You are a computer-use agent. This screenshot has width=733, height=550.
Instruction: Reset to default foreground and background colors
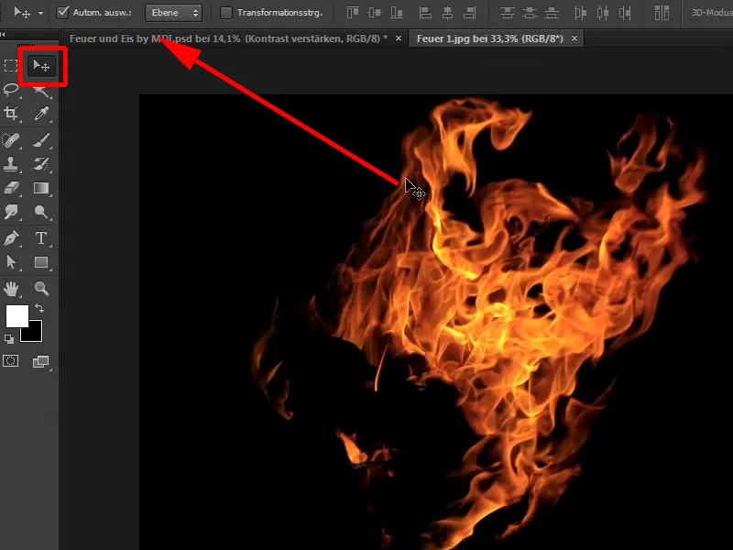pyautogui.click(x=9, y=339)
